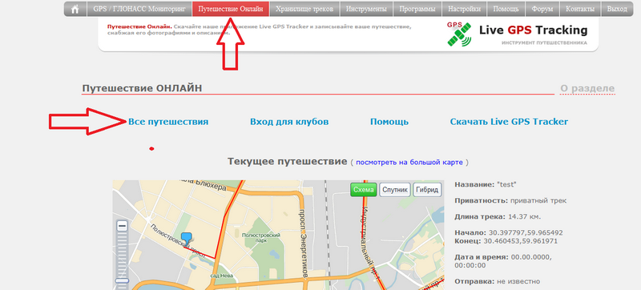
Task: Open the Программы menu item
Action: click(x=417, y=9)
